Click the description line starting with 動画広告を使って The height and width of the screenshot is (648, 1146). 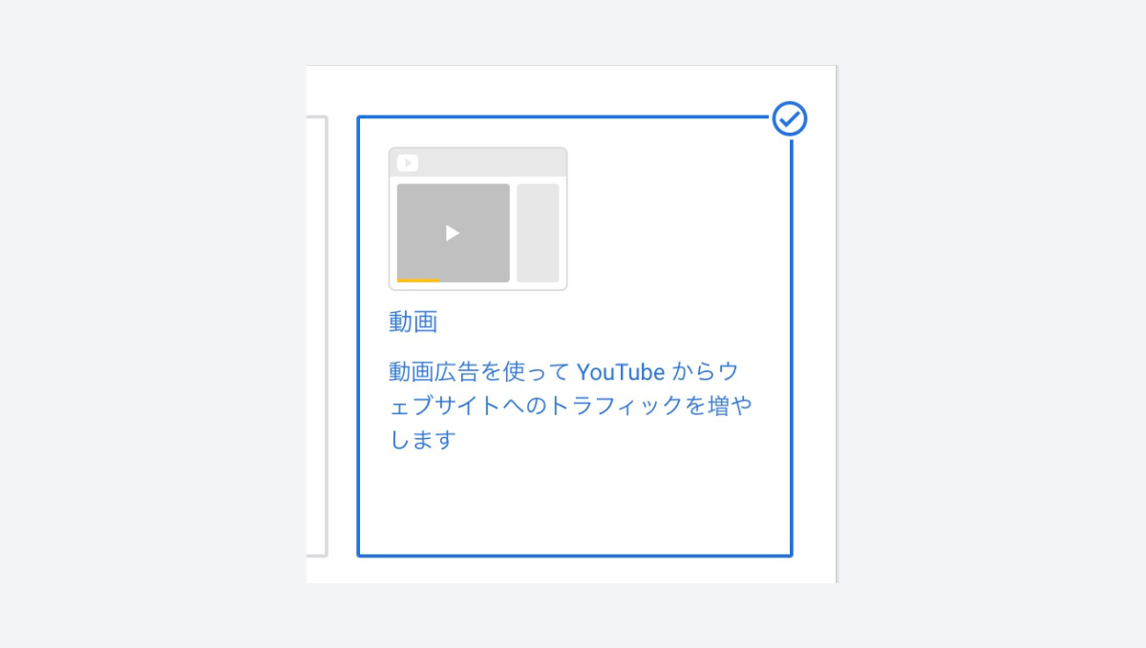click(x=563, y=371)
